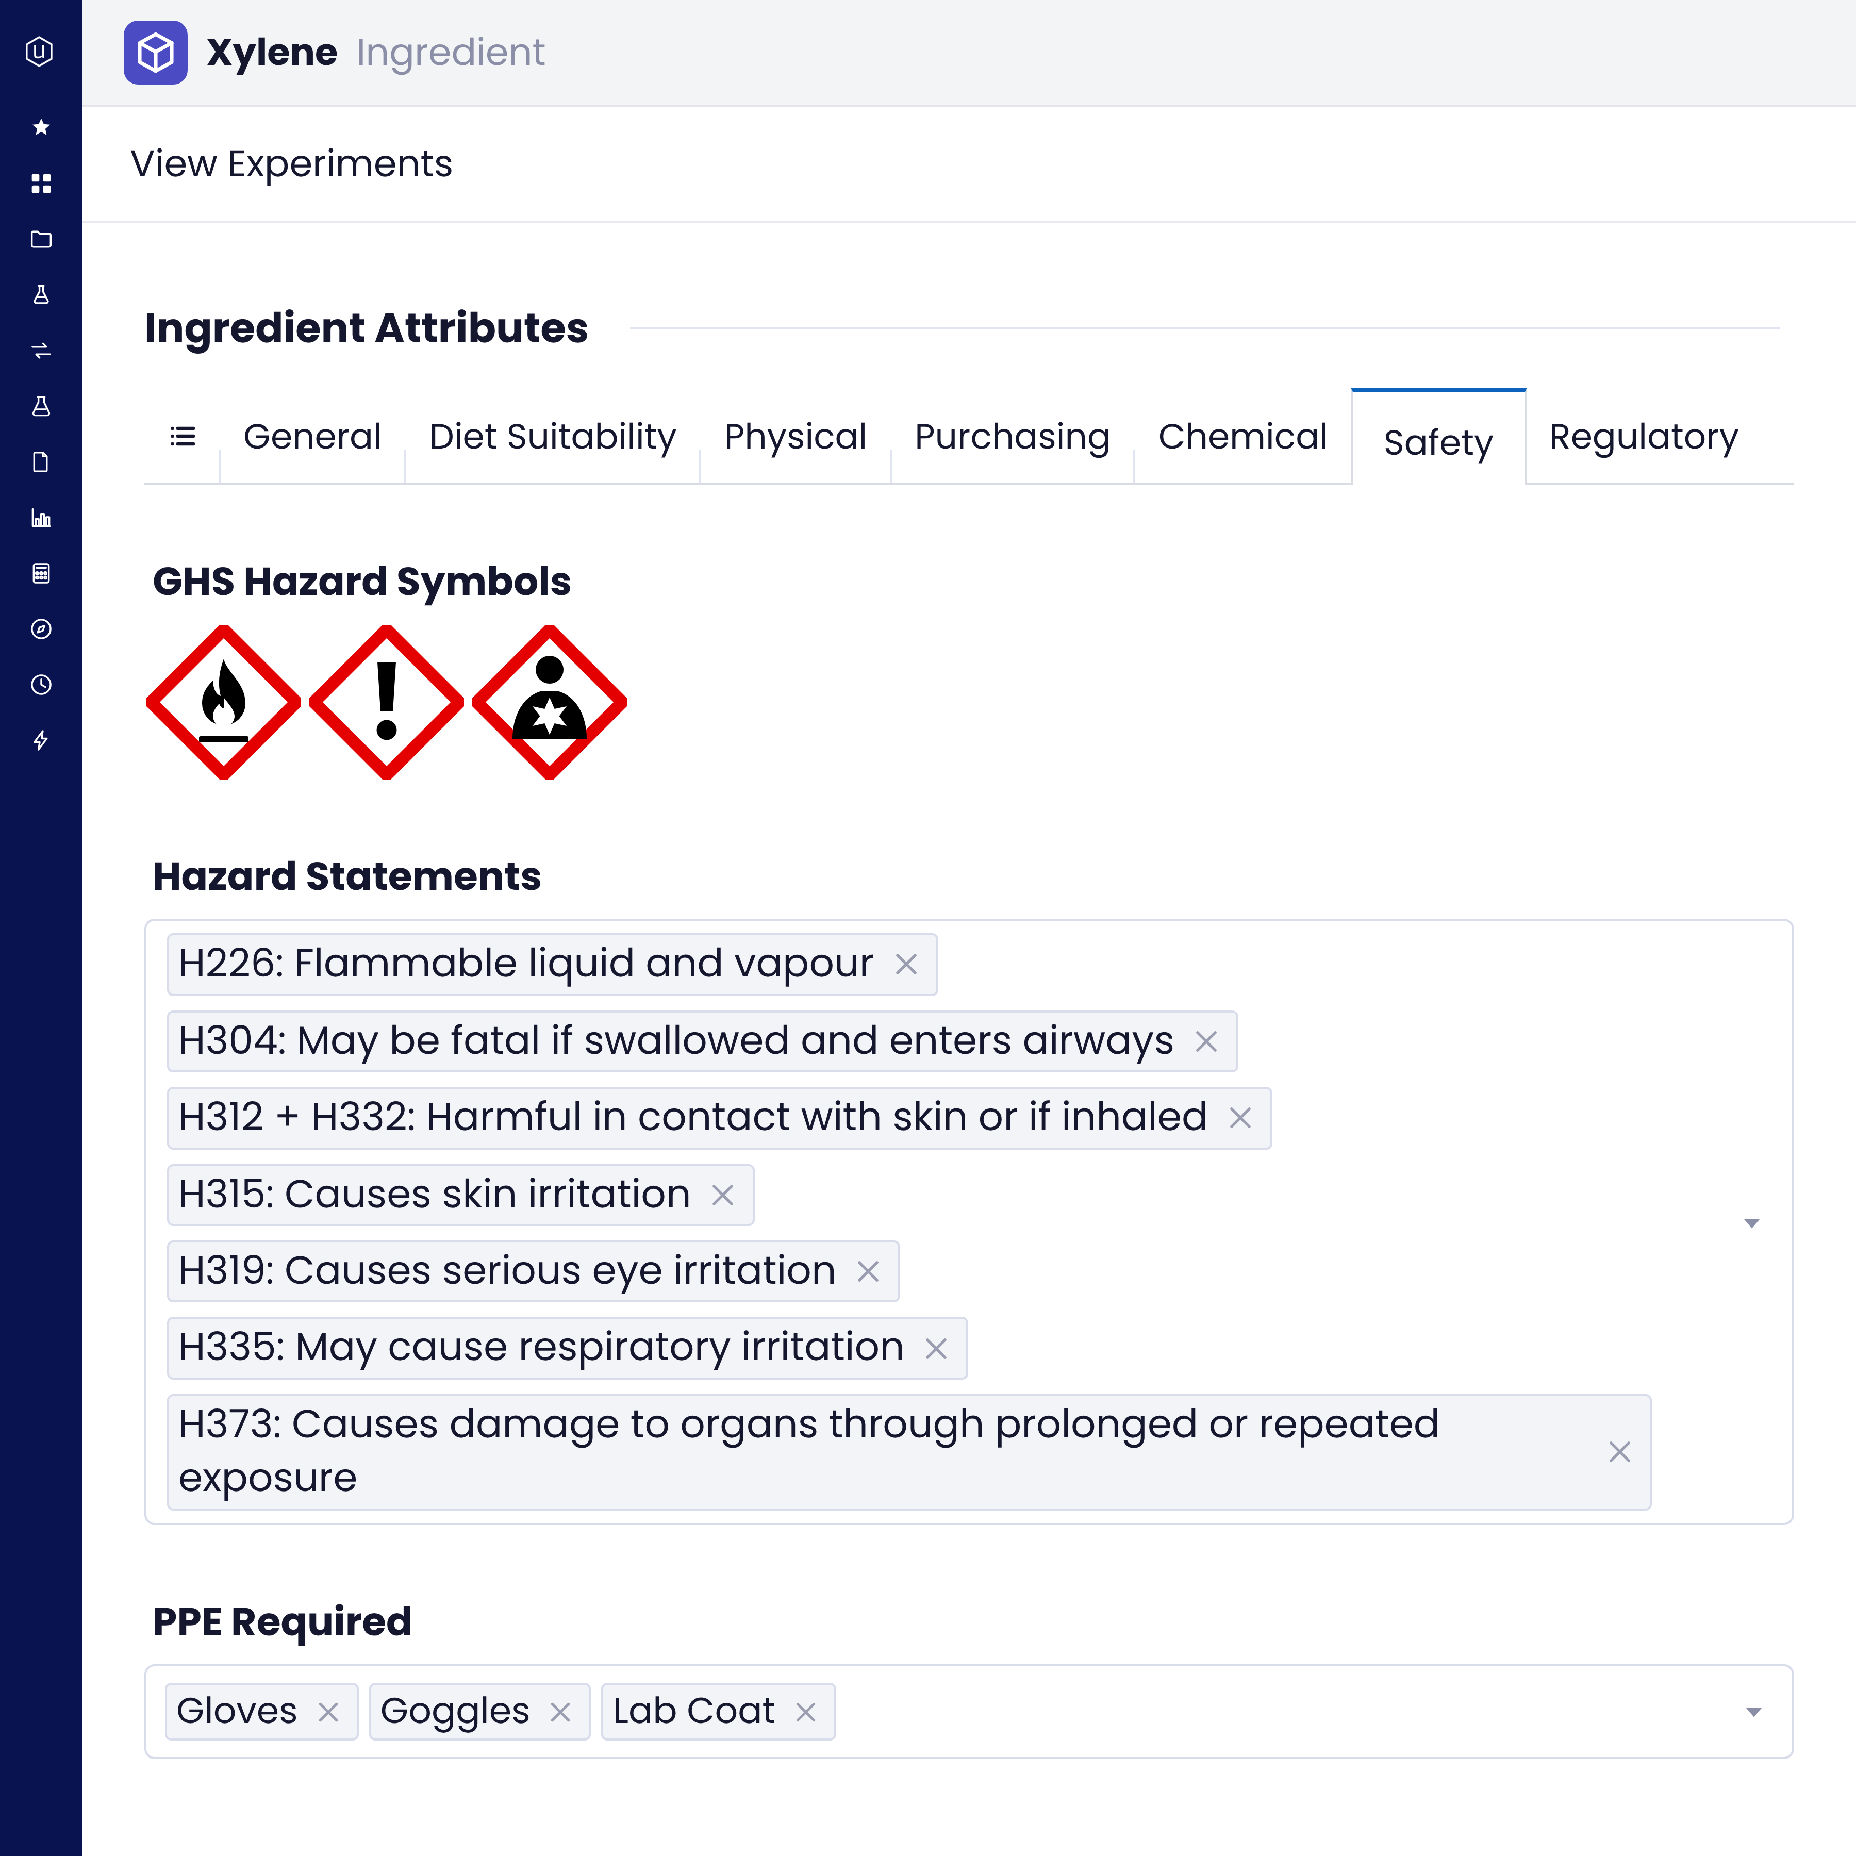Viewport: 1856px width, 1856px height.
Task: Open the calculator sidebar icon
Action: (x=40, y=573)
